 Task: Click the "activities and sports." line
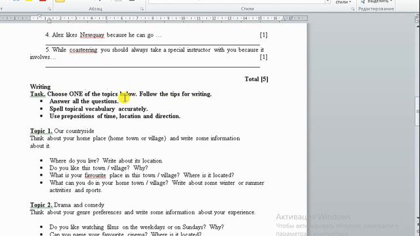coord(75,190)
